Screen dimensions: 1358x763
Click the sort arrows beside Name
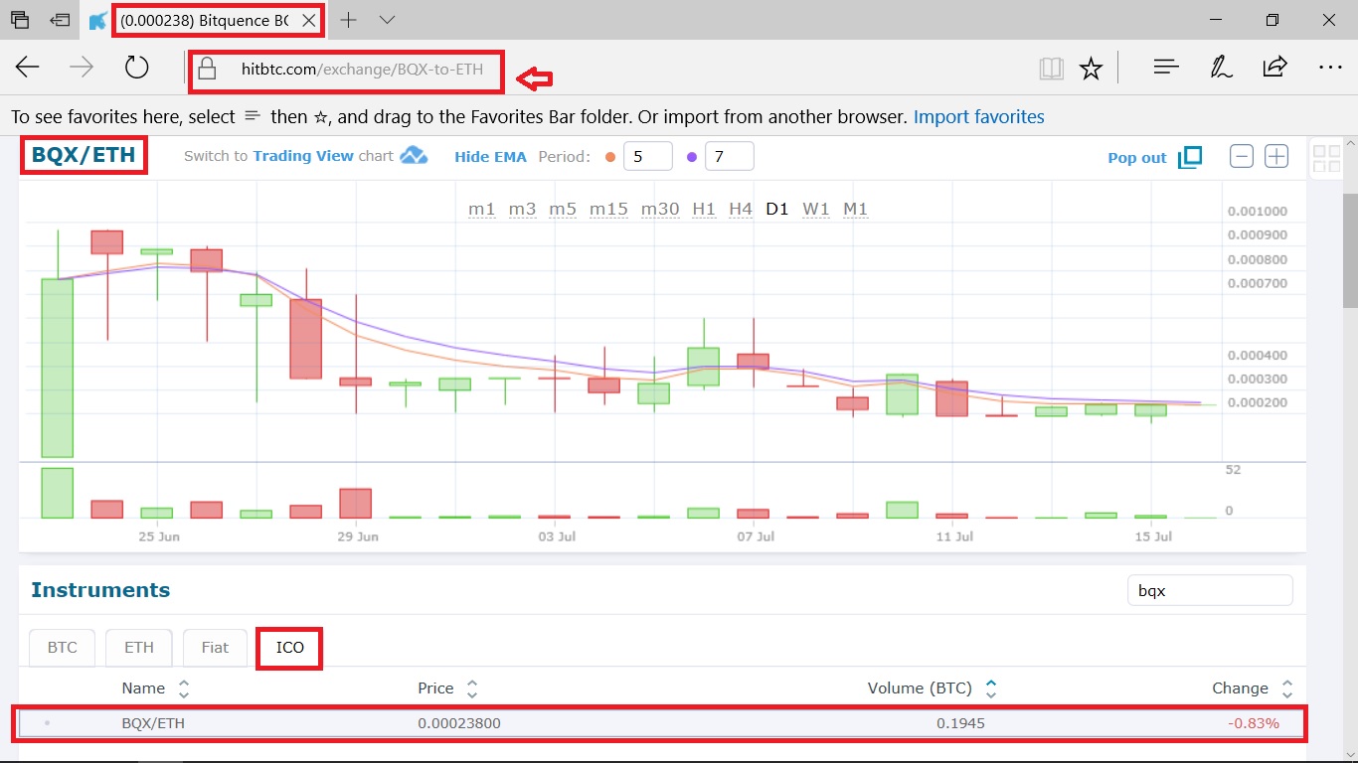(x=184, y=688)
